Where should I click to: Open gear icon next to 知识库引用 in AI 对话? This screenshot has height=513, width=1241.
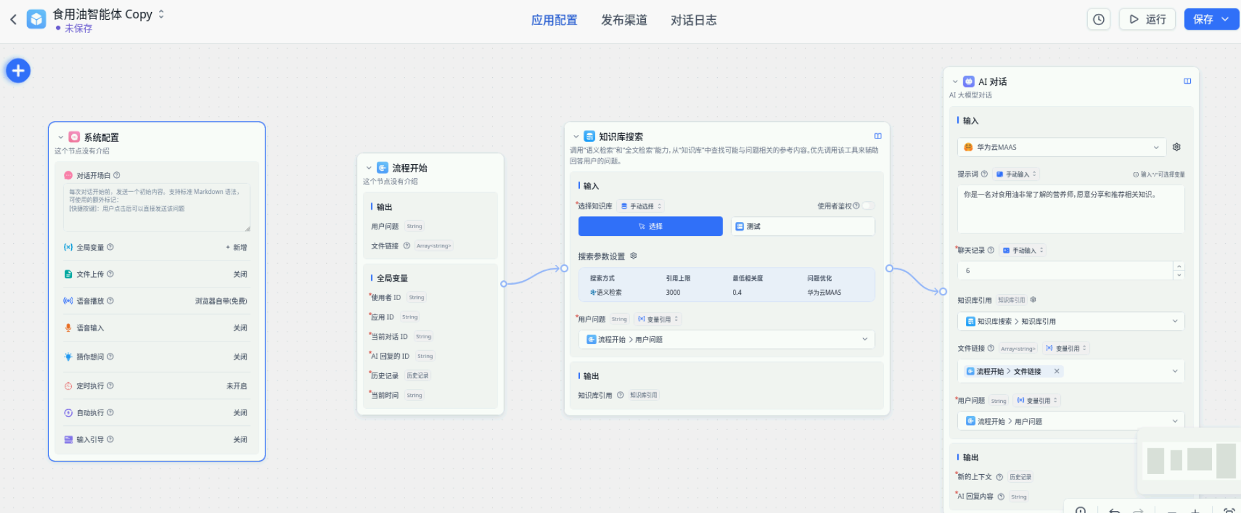click(x=1033, y=299)
